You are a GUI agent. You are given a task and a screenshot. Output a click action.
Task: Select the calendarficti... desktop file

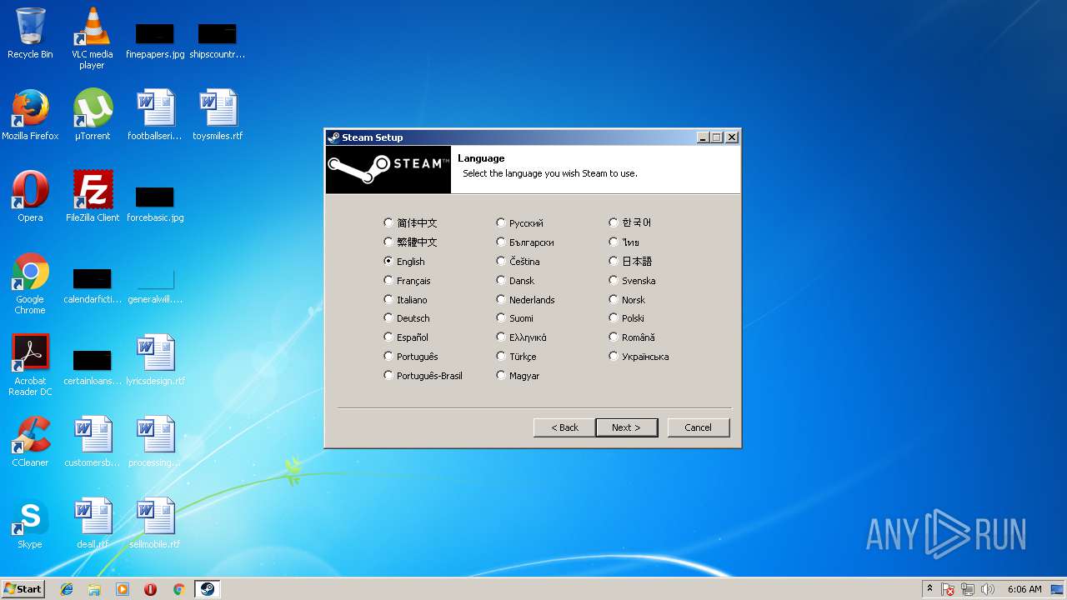[x=93, y=286]
